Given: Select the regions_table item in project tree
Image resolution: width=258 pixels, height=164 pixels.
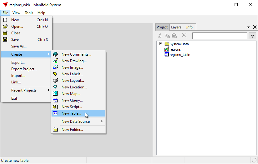Looking at the screenshot, I should (x=180, y=55).
